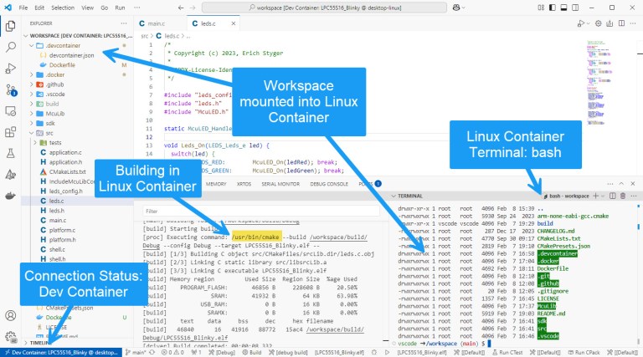Image resolution: width=643 pixels, height=357 pixels.
Task: Select bash - workspace terminal entry
Action: (566, 196)
